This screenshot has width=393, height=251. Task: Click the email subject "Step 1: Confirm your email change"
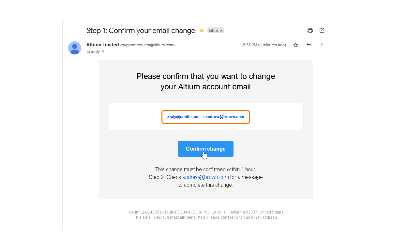(141, 31)
